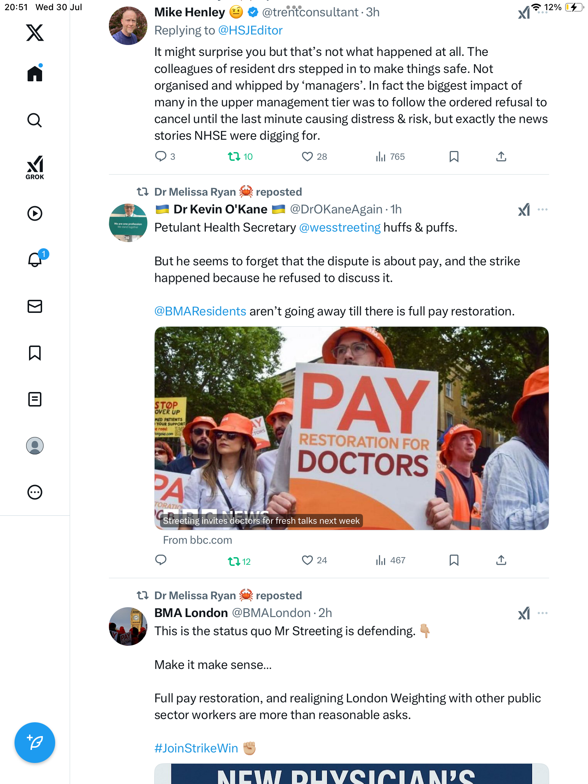Open profile icon in sidebar
The image size is (588, 784).
pyautogui.click(x=35, y=446)
